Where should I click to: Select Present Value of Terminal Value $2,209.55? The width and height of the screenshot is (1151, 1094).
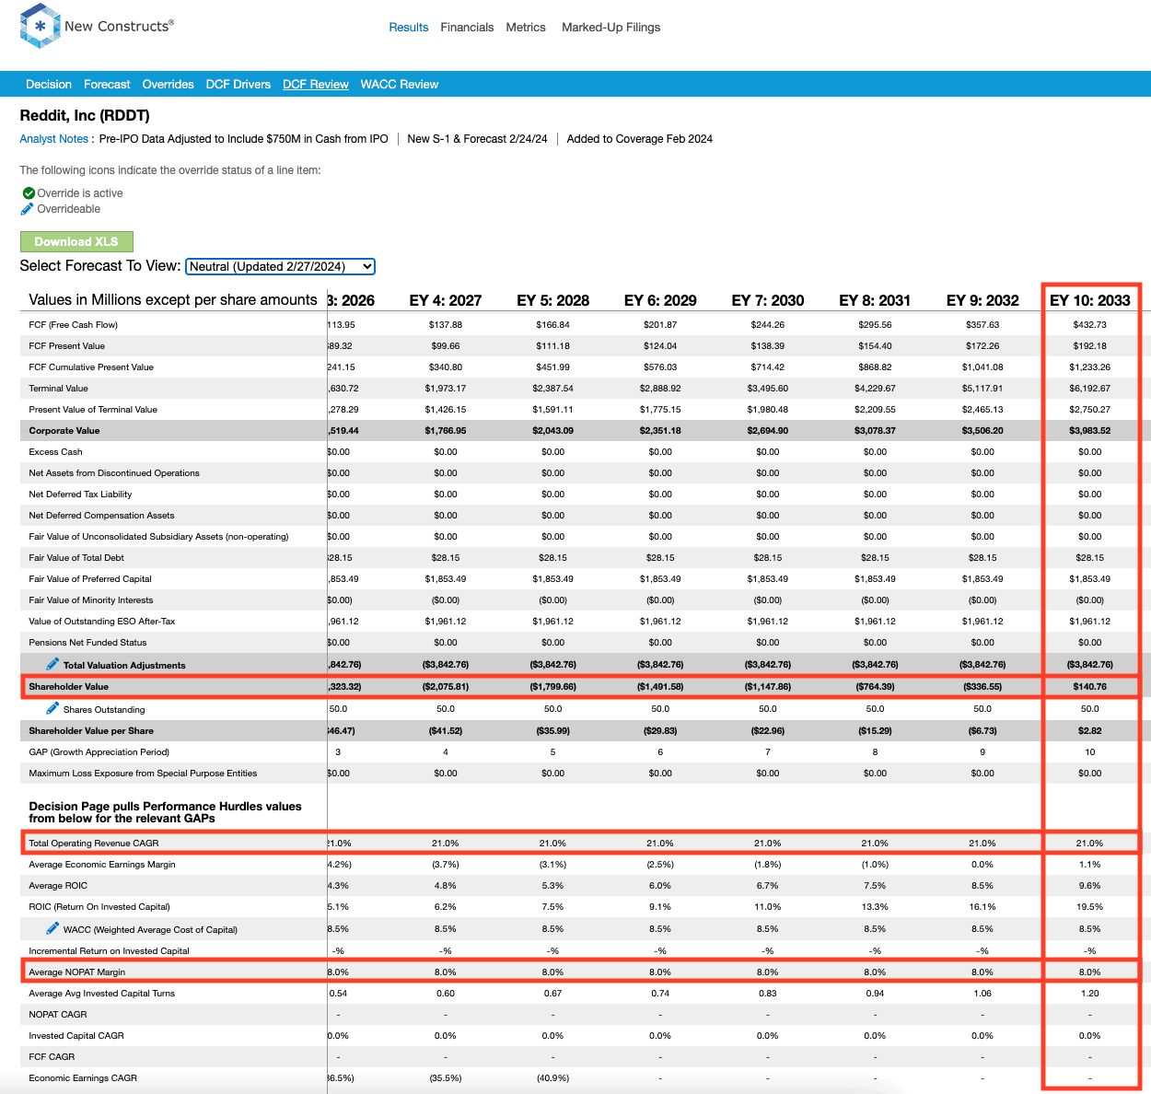875,410
